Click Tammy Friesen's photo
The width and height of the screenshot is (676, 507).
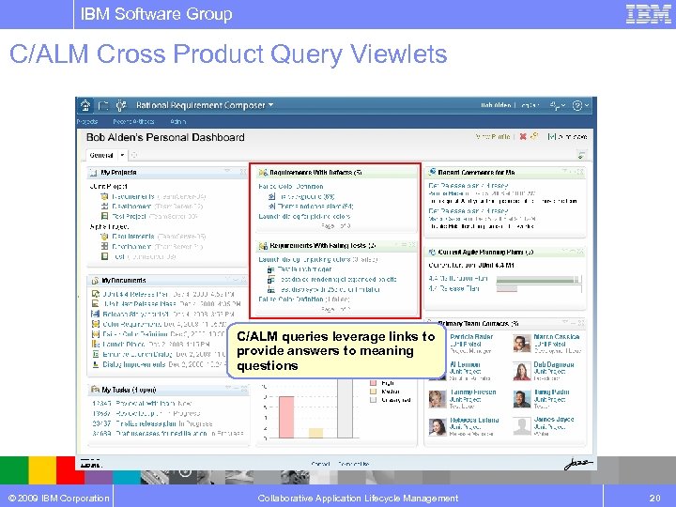click(x=438, y=399)
